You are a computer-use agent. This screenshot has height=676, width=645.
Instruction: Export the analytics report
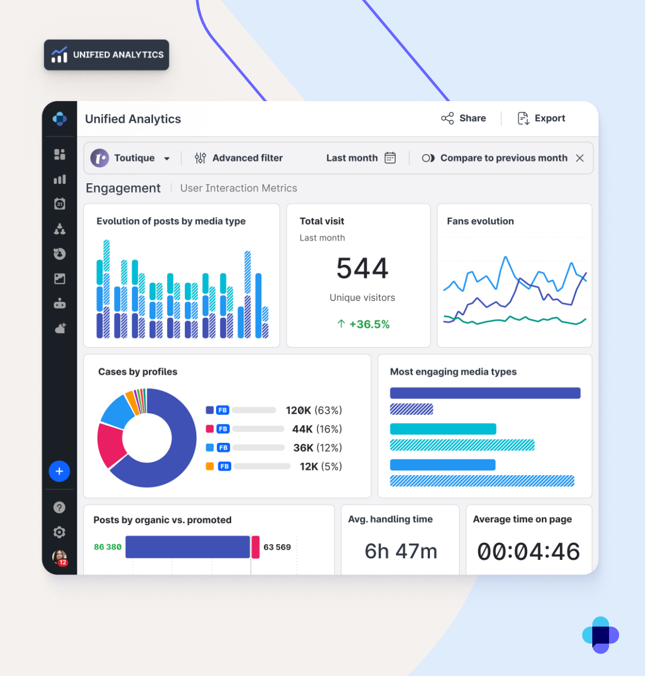pos(541,118)
